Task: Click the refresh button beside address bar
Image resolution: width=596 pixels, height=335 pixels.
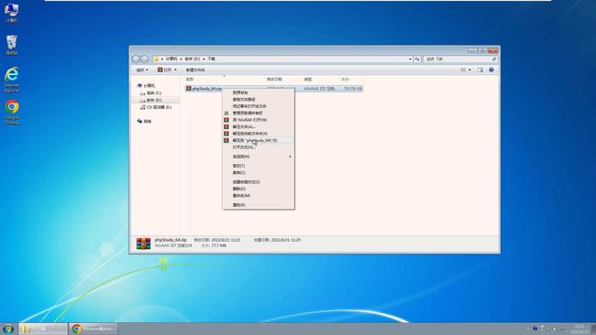Action: click(417, 59)
